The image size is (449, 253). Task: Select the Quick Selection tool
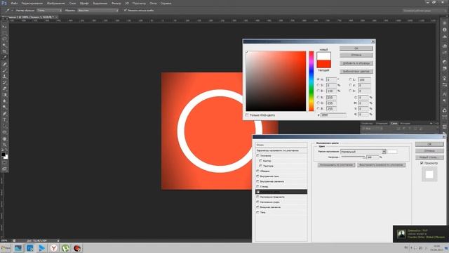tap(4, 45)
